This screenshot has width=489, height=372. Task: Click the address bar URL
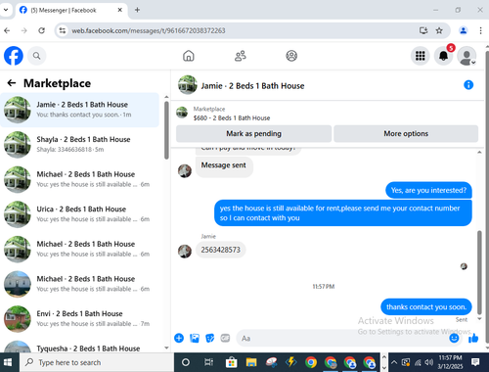click(149, 30)
